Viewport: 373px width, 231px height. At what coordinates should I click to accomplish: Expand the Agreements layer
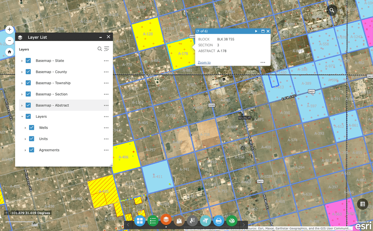pyautogui.click(x=25, y=150)
